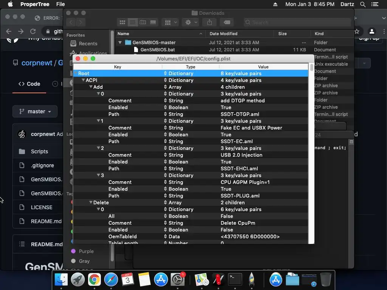Collapse Add item 2 dictionary
The image size is (387, 290).
[x=98, y=148]
